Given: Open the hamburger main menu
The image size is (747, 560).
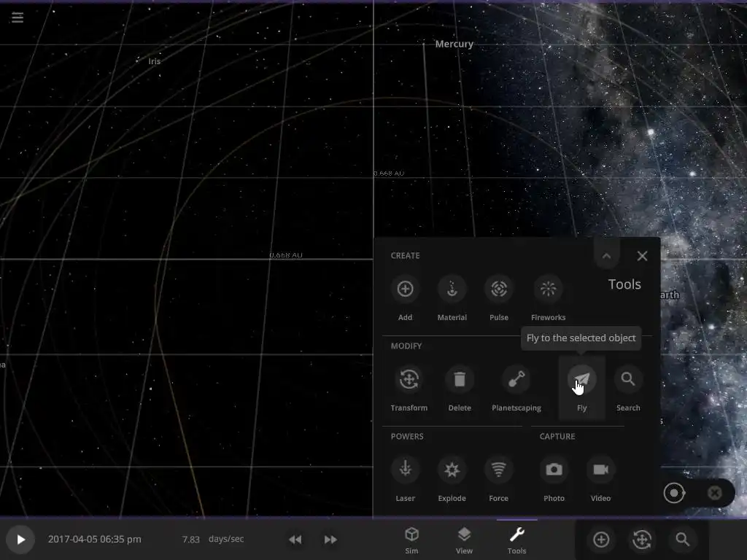Looking at the screenshot, I should coord(18,17).
